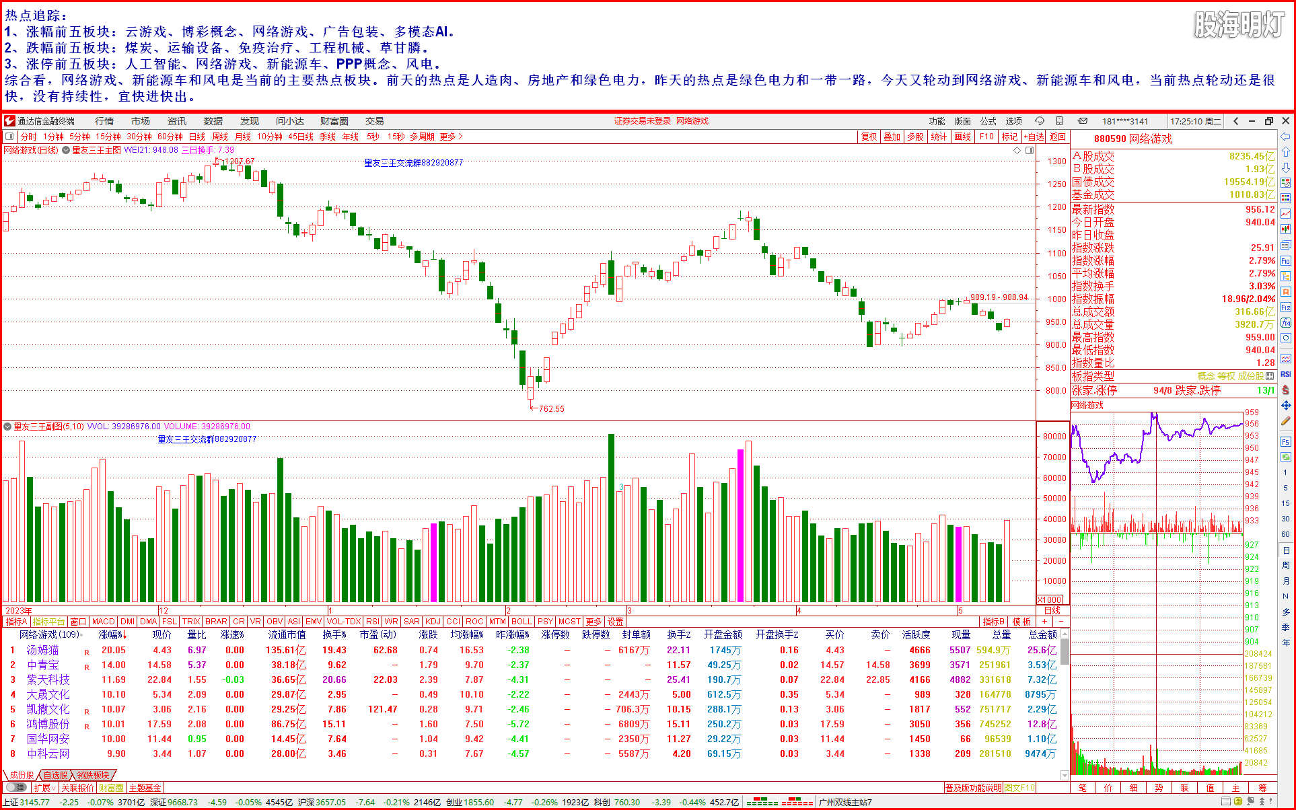Open the 更多 indicators tab in indicator bar

(x=593, y=622)
